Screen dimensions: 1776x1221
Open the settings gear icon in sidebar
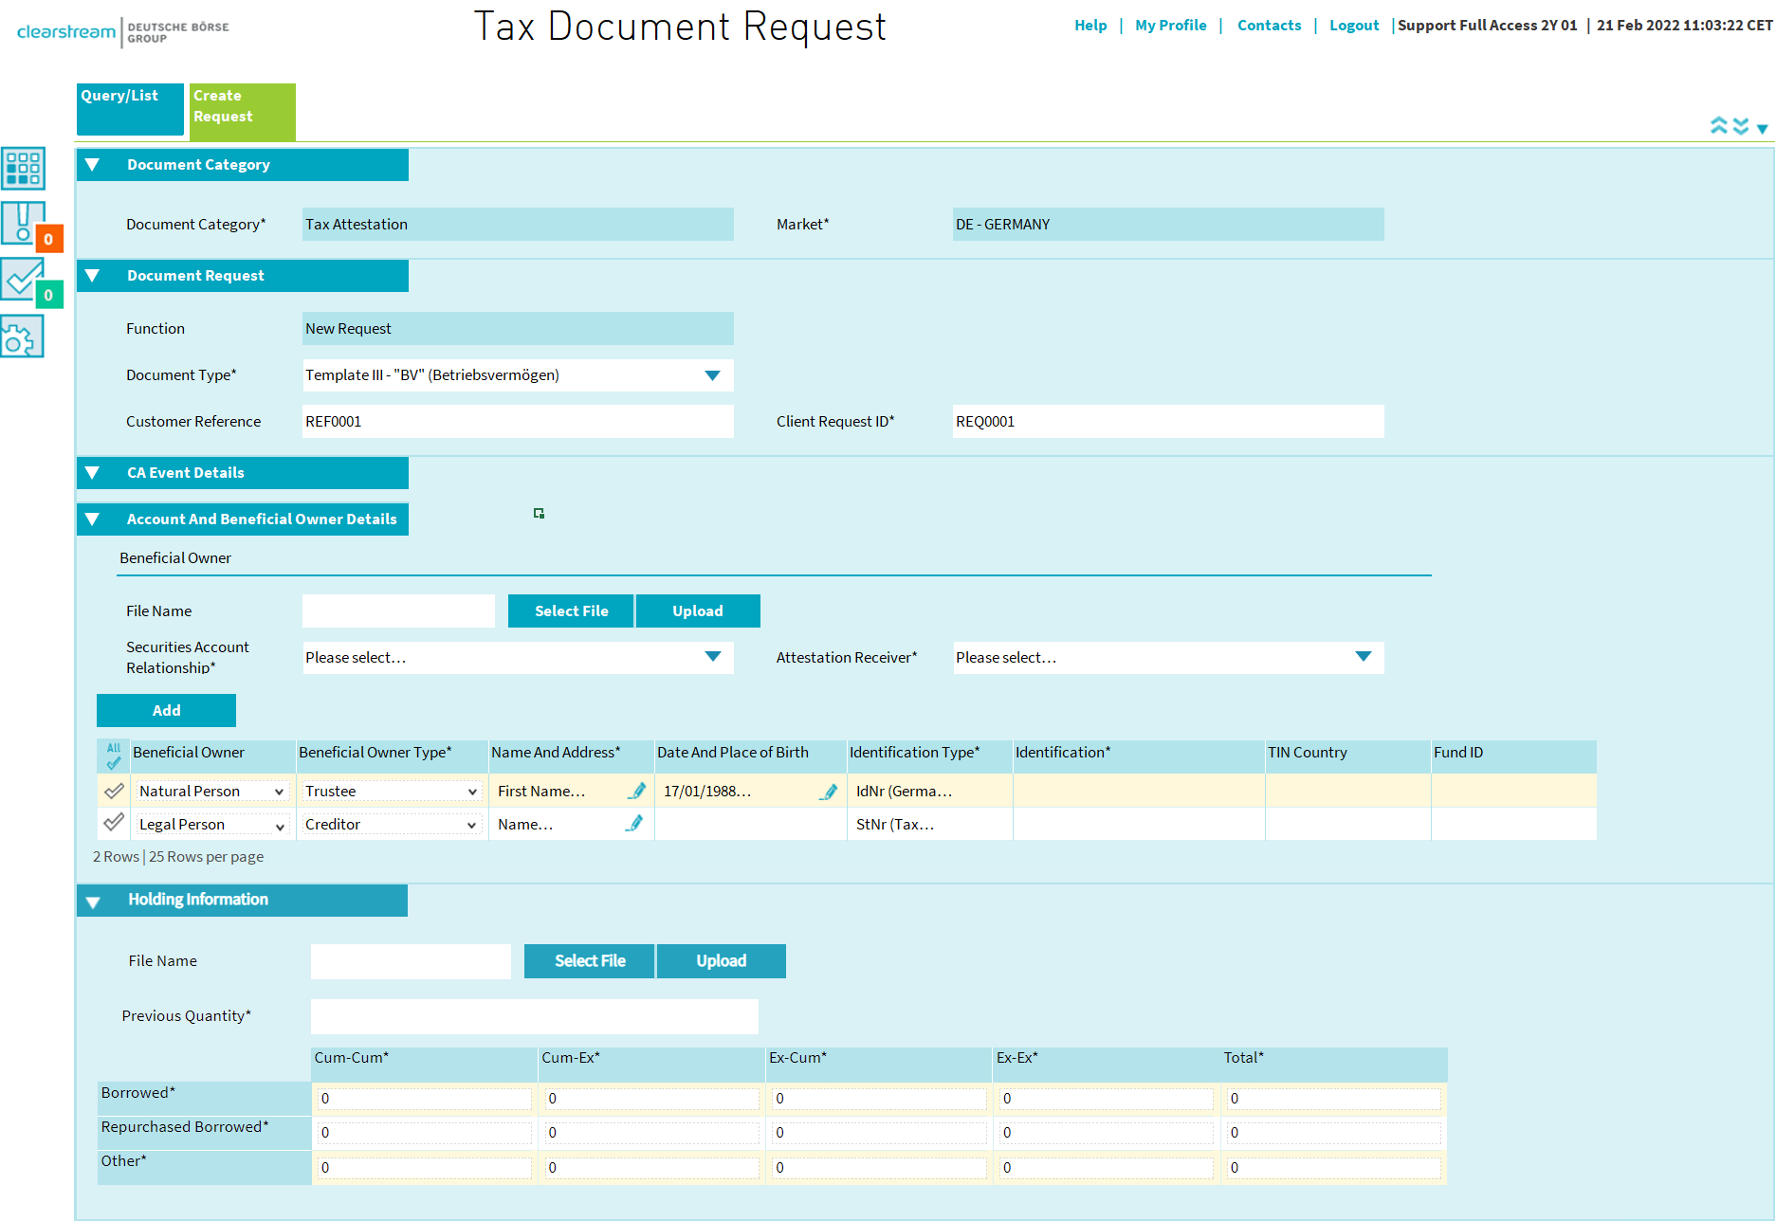tap(23, 337)
